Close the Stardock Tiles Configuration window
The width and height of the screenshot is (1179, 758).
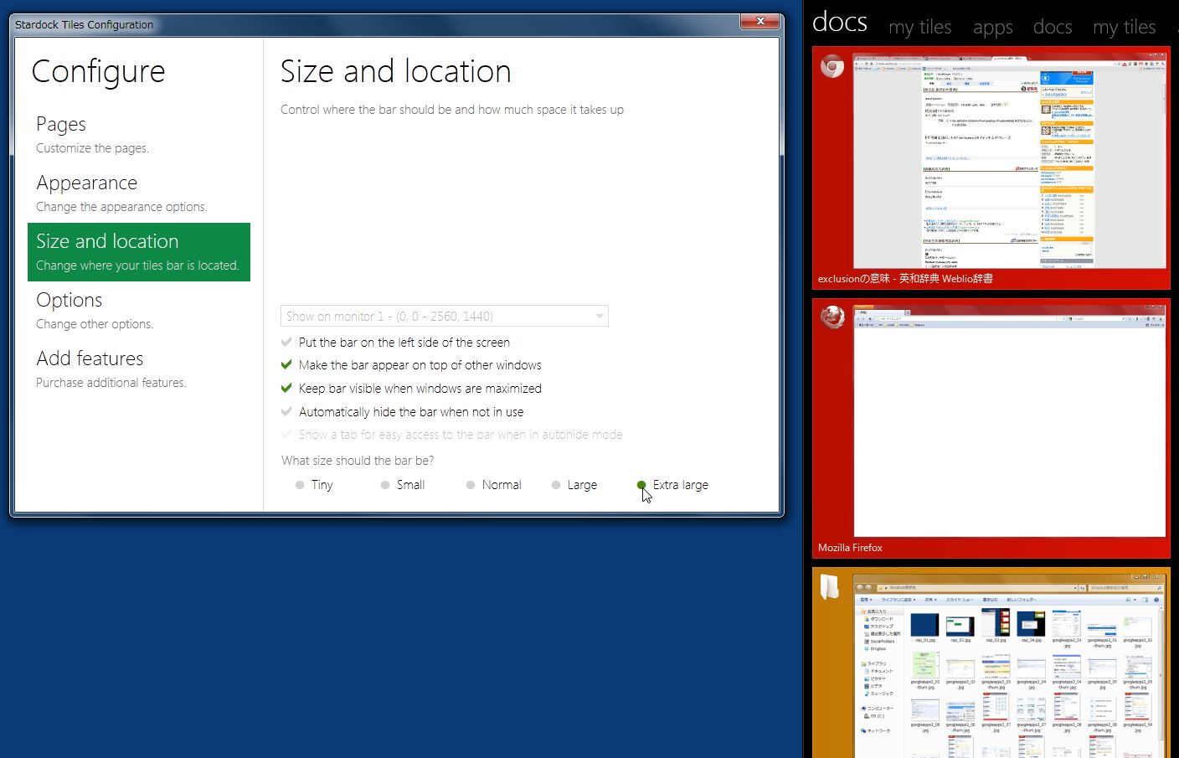pyautogui.click(x=760, y=21)
